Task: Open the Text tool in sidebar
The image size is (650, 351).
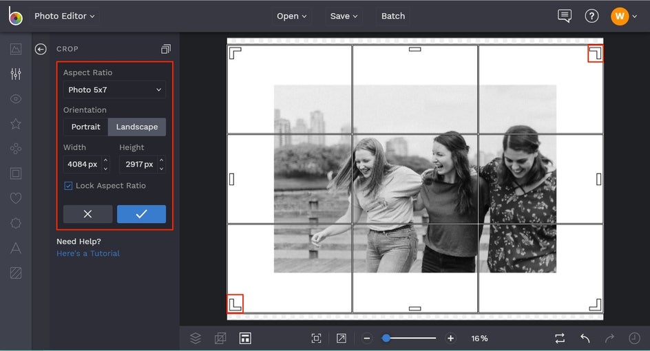Action: click(16, 248)
